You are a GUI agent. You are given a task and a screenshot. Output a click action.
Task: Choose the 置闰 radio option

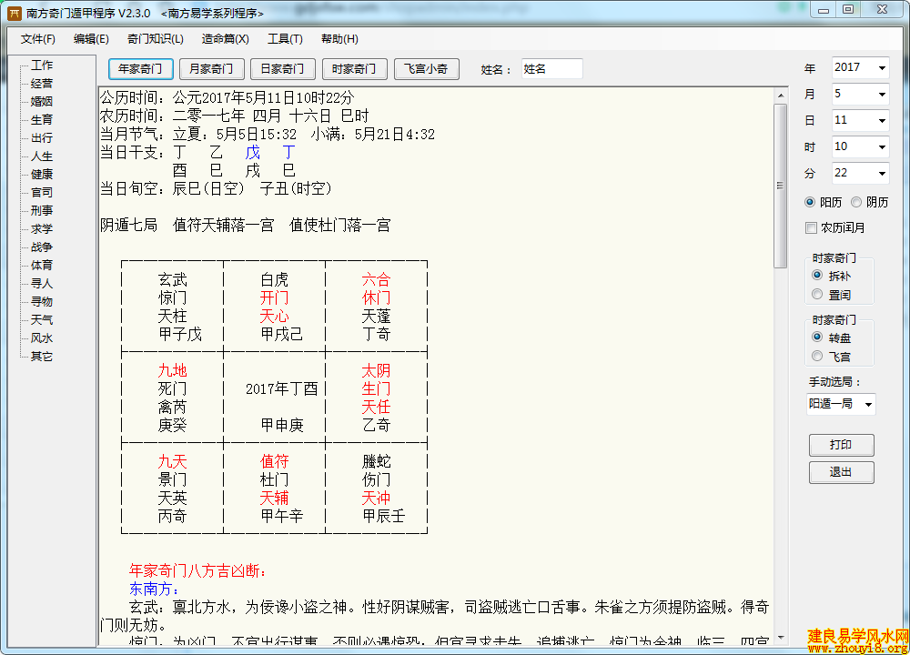click(x=817, y=294)
